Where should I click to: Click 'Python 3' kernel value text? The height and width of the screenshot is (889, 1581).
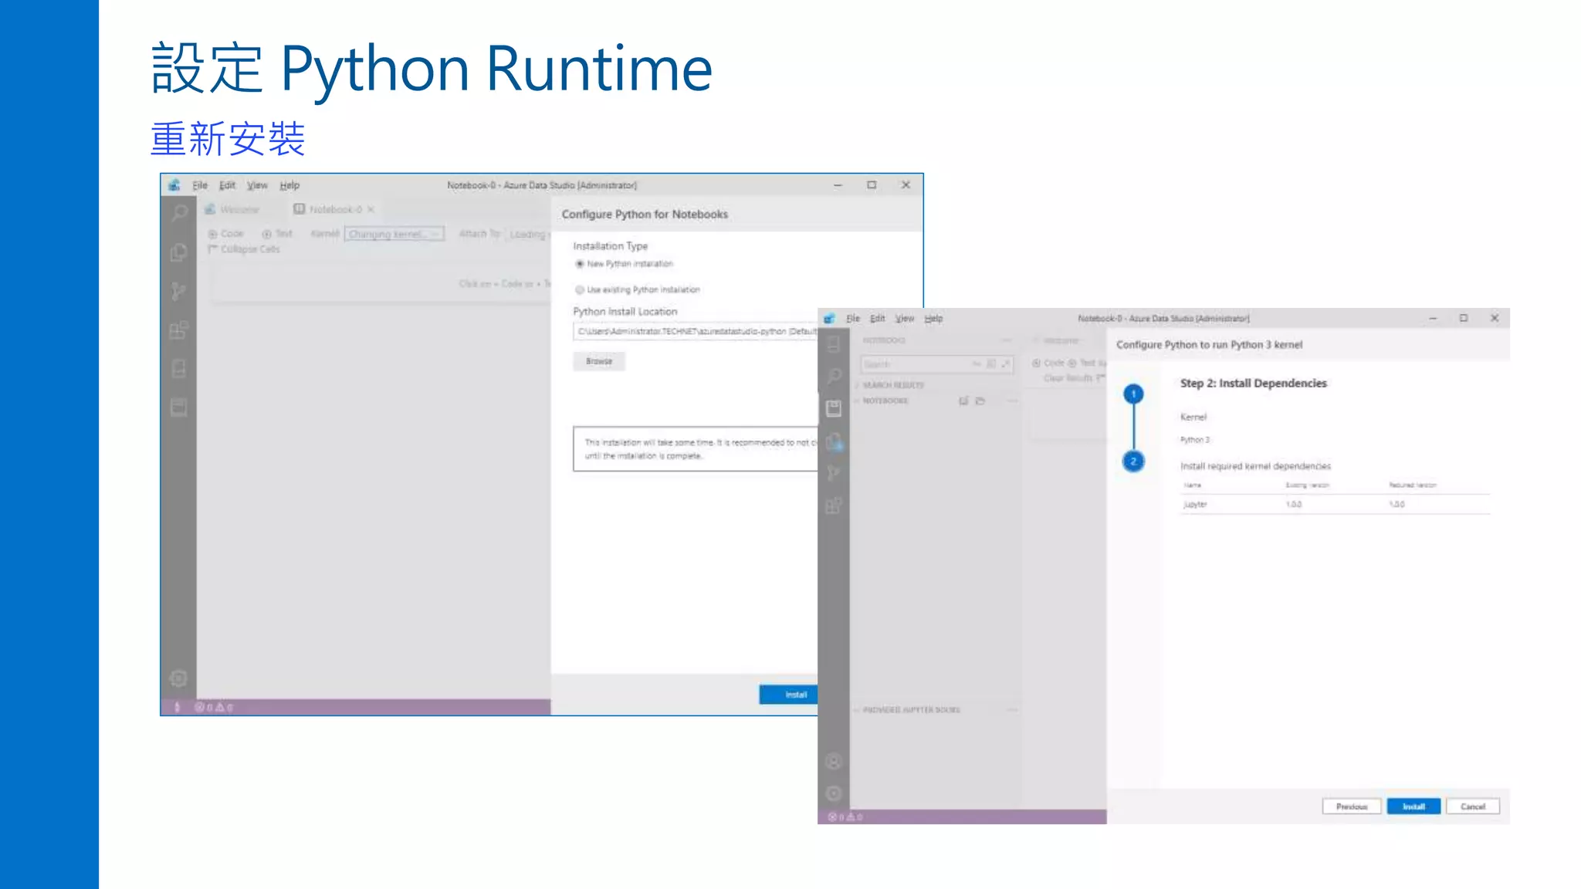(x=1195, y=440)
